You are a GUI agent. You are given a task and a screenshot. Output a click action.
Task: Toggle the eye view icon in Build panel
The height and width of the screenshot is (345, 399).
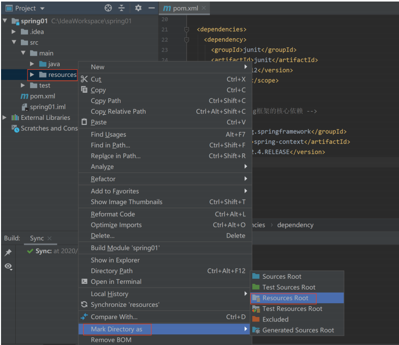(x=8, y=267)
